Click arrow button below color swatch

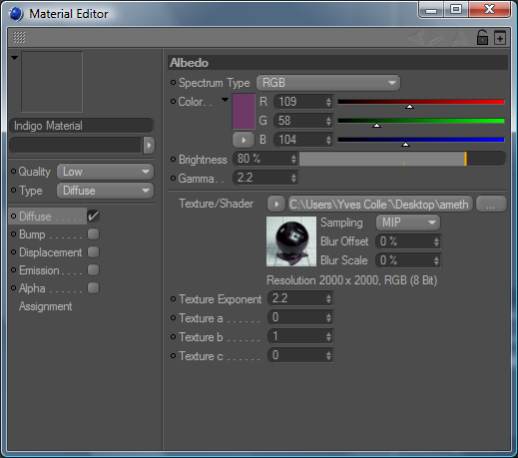(x=244, y=140)
